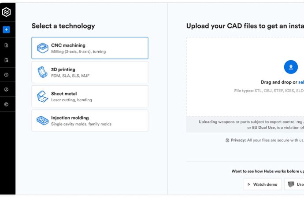This screenshot has height=198, width=304.
Task: Select the 3D printing technology option
Action: (90, 72)
